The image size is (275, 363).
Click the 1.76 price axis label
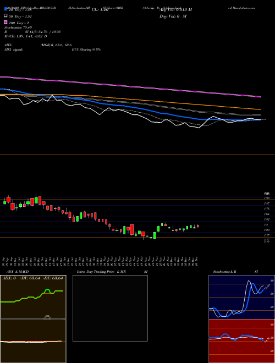[x=266, y=209]
